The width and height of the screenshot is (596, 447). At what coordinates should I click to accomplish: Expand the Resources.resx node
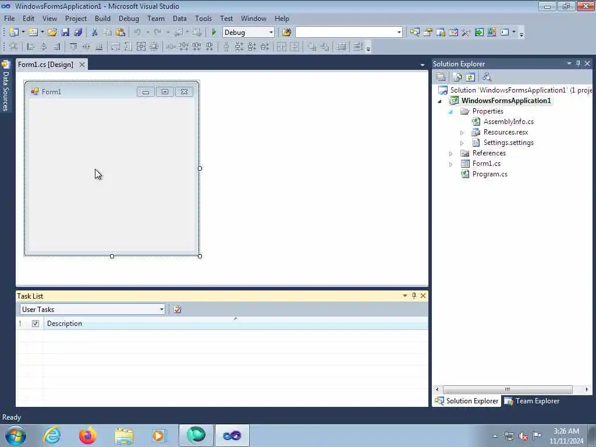(462, 133)
